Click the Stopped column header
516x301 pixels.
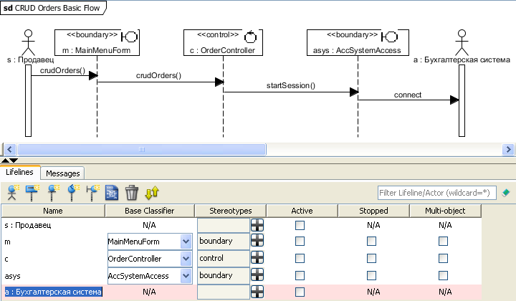pos(373,211)
